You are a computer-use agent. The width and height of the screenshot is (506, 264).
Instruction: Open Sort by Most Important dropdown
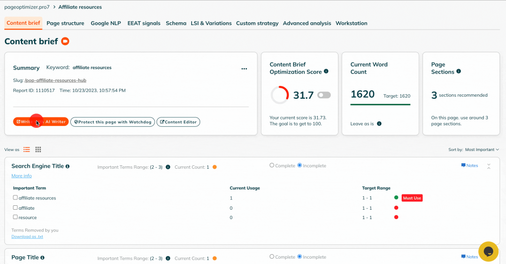click(x=482, y=150)
